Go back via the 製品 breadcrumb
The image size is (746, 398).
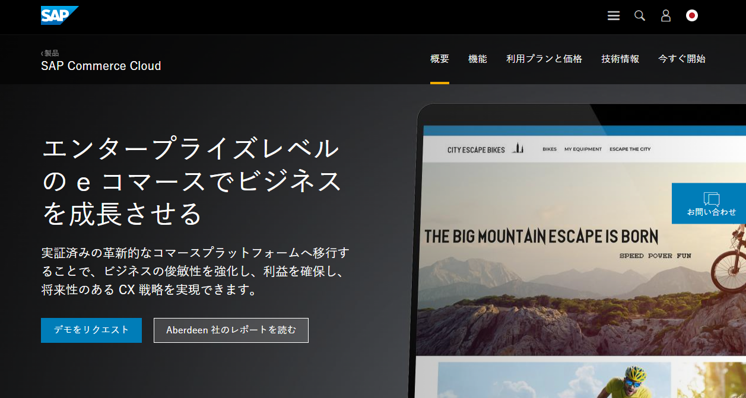tap(50, 53)
